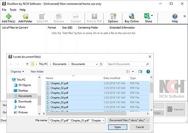Expand the address bar path dropdown

97,64
